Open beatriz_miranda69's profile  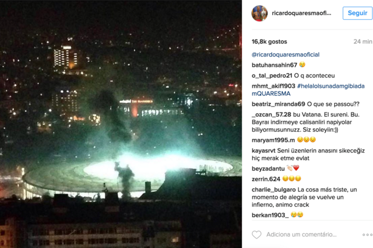pyautogui.click(x=279, y=104)
